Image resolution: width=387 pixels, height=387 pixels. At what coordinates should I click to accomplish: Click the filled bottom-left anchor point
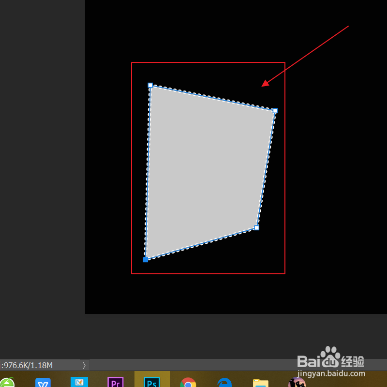pos(146,260)
